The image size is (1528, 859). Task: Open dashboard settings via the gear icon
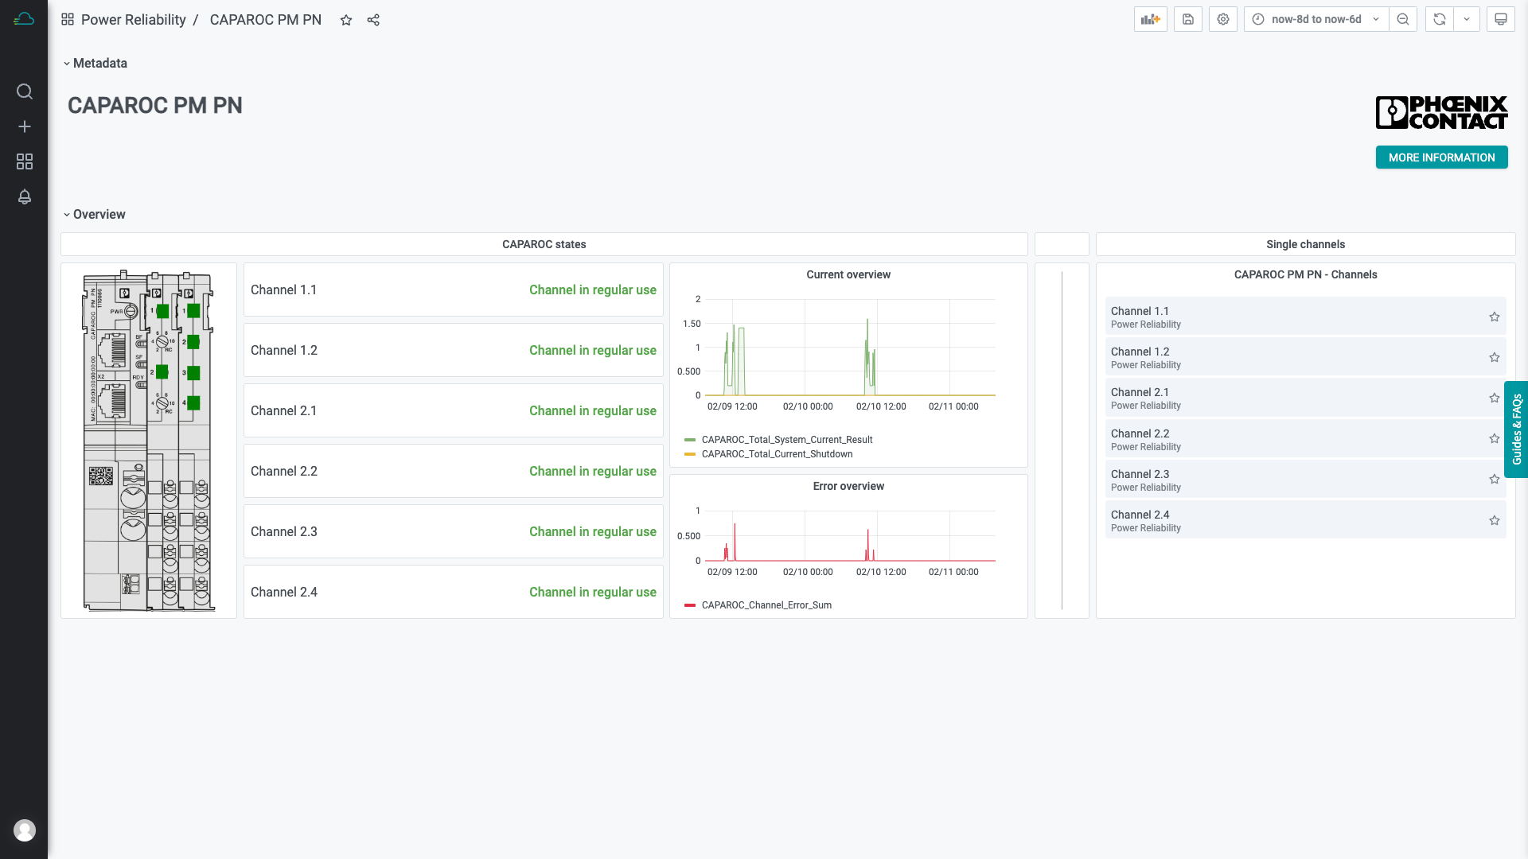coord(1222,19)
